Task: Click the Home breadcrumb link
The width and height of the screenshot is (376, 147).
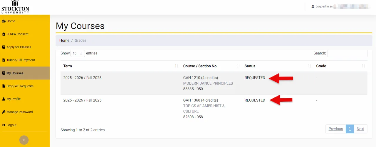Action: click(x=64, y=40)
